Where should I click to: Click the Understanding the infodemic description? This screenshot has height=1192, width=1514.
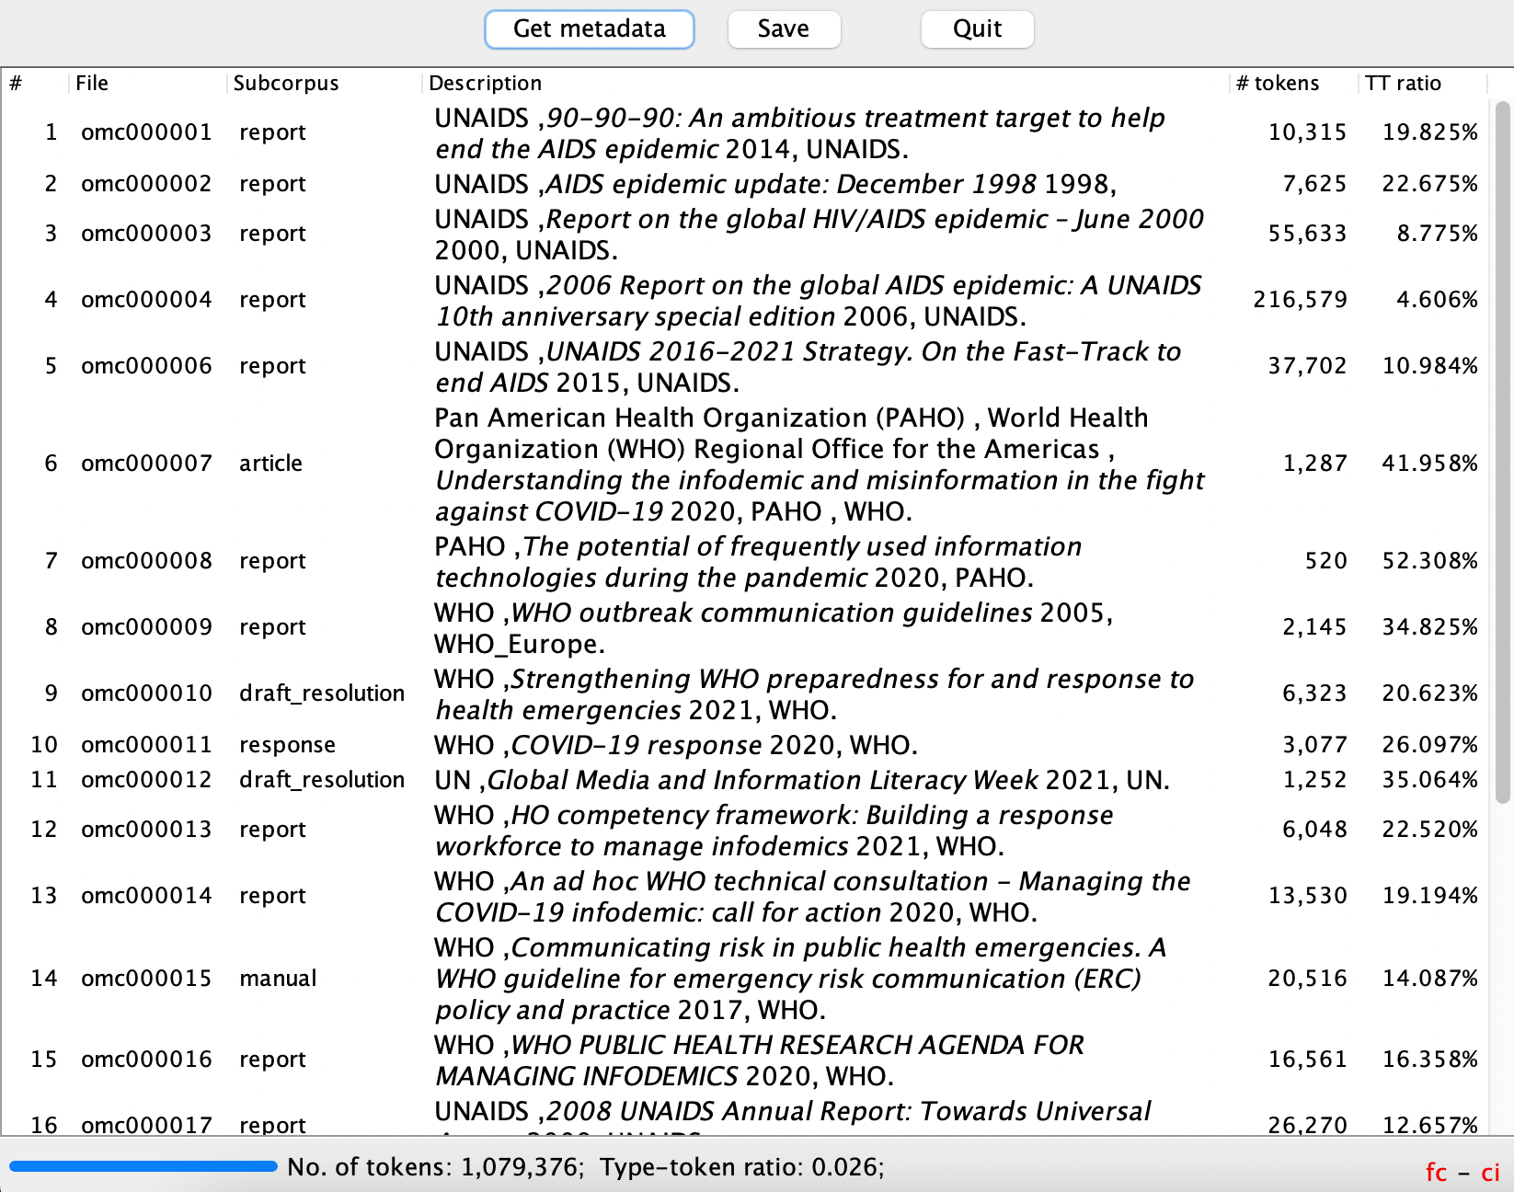[820, 464]
